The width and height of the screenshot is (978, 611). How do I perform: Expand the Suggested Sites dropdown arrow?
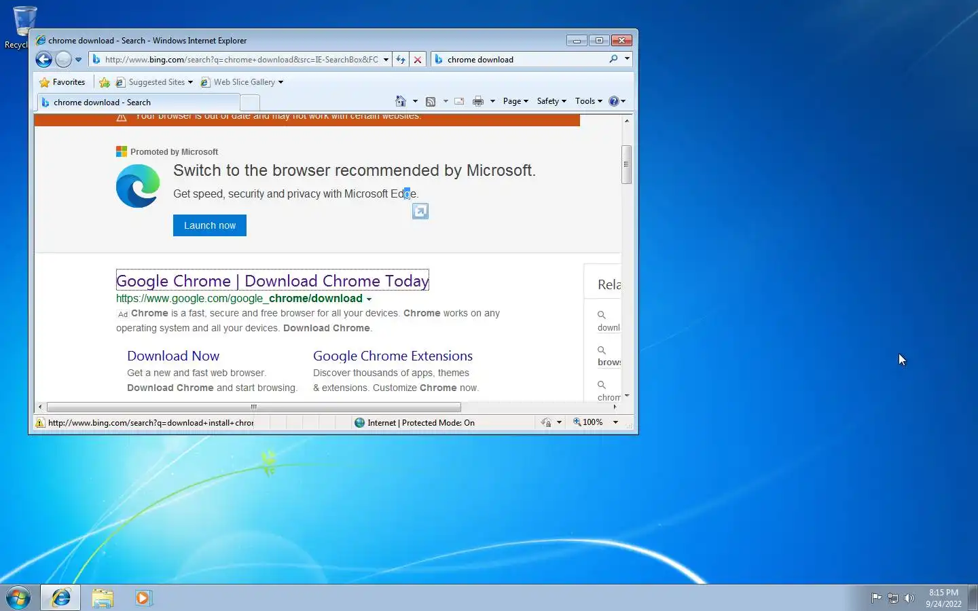click(x=190, y=82)
